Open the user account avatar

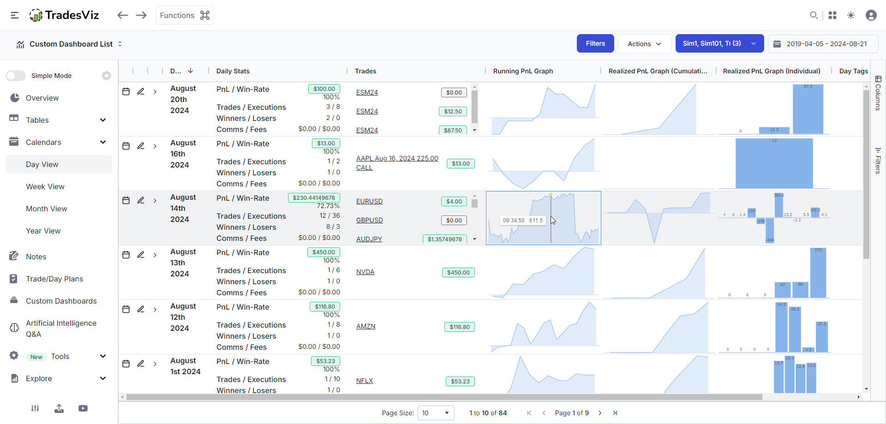click(871, 15)
